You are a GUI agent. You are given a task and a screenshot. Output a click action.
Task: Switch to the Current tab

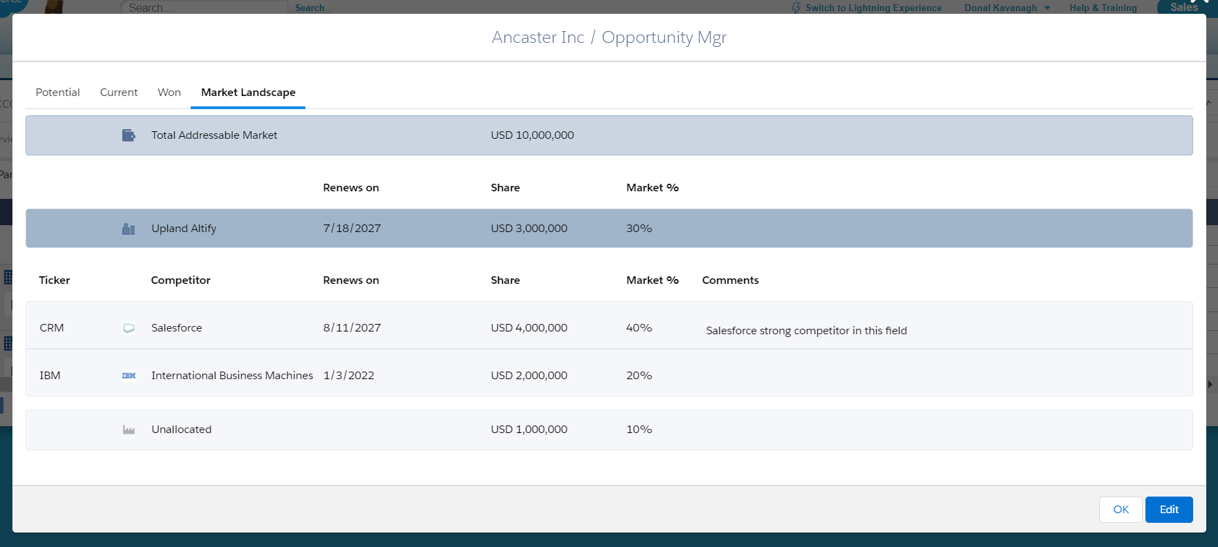(119, 93)
